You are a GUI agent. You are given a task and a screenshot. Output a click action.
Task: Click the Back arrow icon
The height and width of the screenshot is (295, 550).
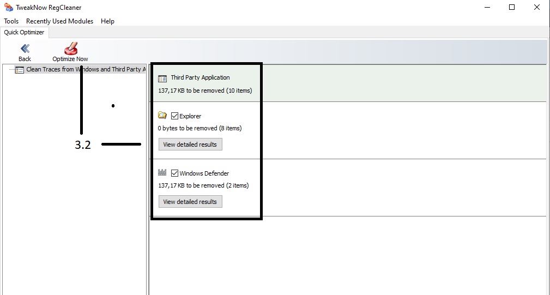(25, 49)
